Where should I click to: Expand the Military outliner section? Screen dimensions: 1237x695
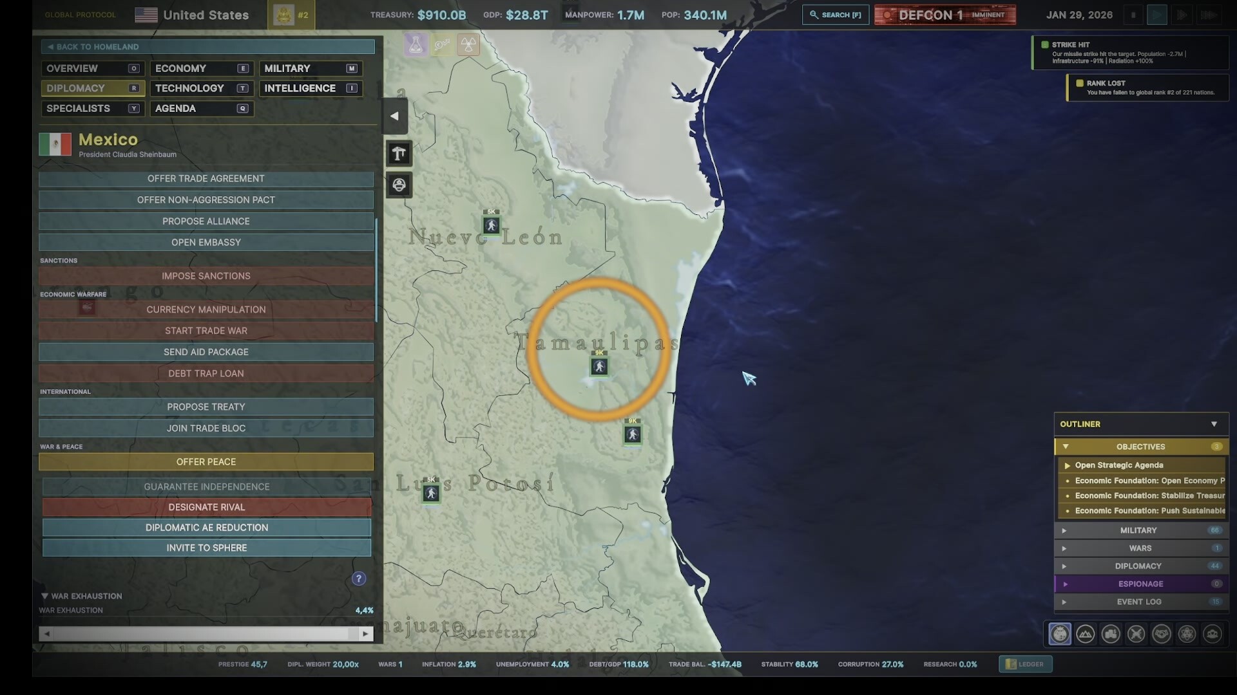click(1141, 530)
